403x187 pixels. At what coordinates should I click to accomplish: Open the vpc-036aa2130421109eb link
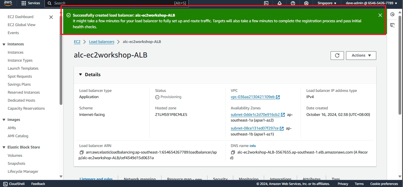[253, 97]
